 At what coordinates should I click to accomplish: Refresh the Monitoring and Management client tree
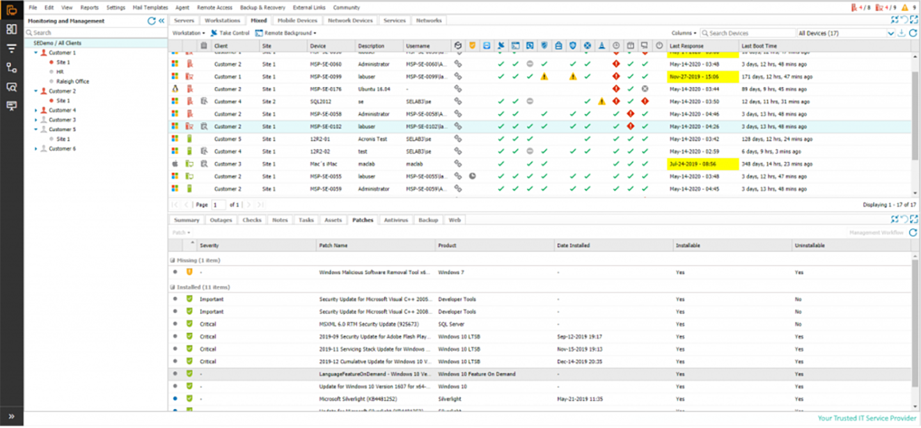point(152,20)
